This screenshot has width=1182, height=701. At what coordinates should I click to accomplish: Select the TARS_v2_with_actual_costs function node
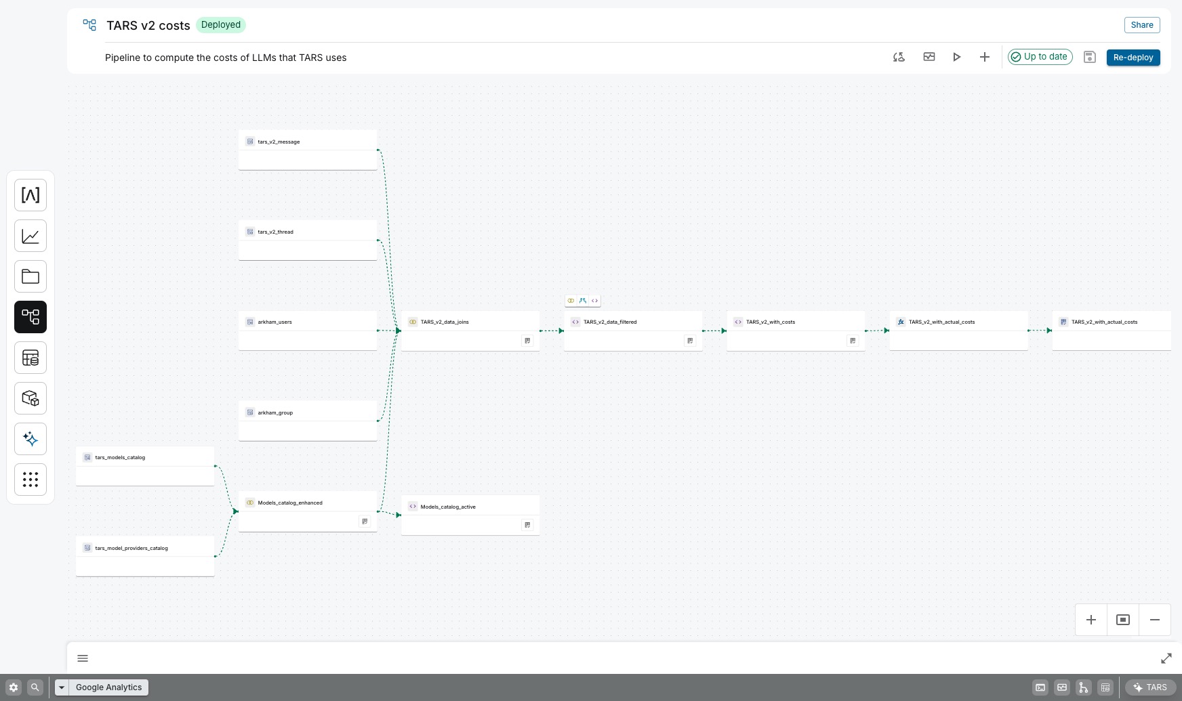coord(958,331)
